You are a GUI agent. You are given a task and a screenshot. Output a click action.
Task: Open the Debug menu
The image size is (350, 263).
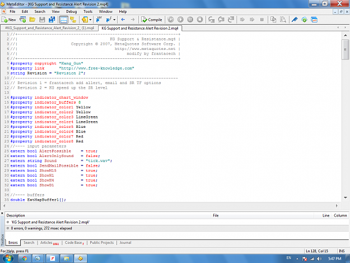72,11
